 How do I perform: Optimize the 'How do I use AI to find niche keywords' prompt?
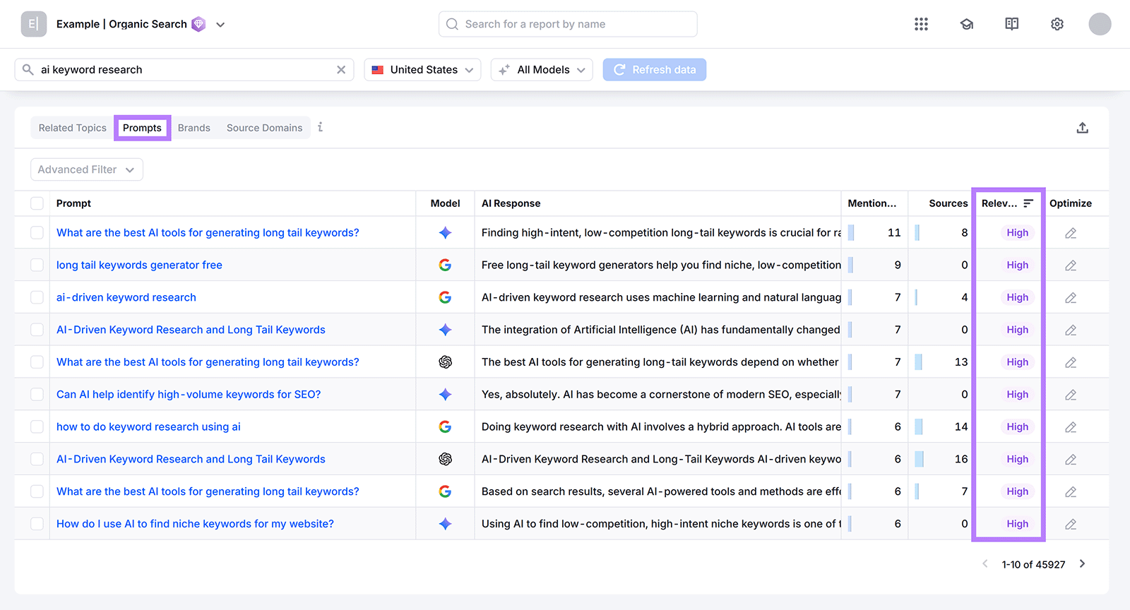click(1071, 524)
